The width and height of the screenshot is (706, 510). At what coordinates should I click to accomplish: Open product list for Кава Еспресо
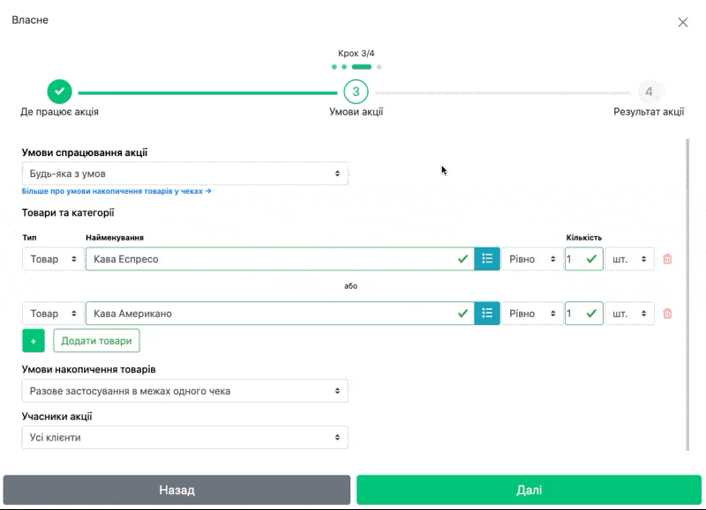tap(487, 259)
